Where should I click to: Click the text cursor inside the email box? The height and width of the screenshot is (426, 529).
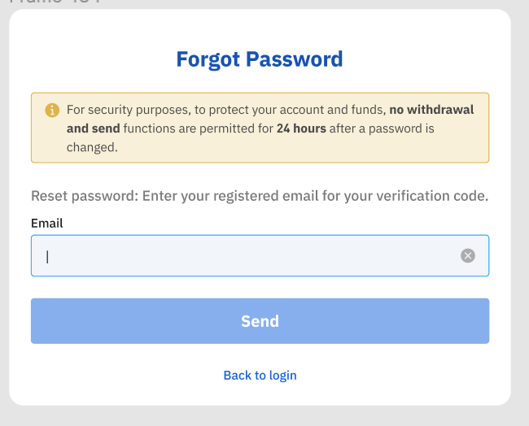tap(47, 256)
